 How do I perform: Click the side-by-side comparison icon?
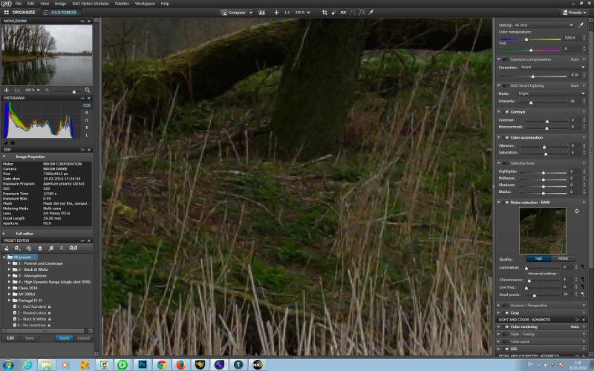point(262,13)
